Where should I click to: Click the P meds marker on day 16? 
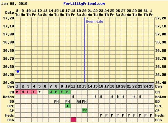click(101, 115)
